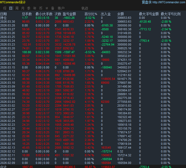
Task: Click profit value 10149.05 on 2026.03.26
Action: tap(69, 33)
